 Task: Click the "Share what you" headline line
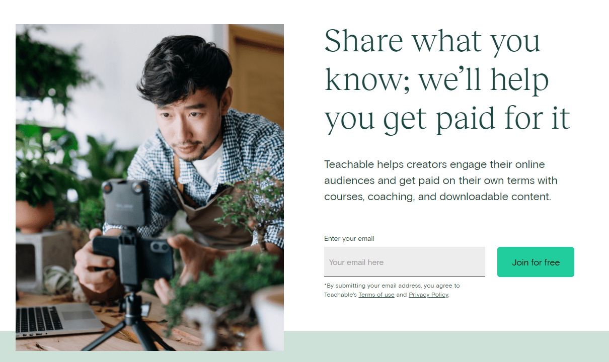tap(432, 41)
